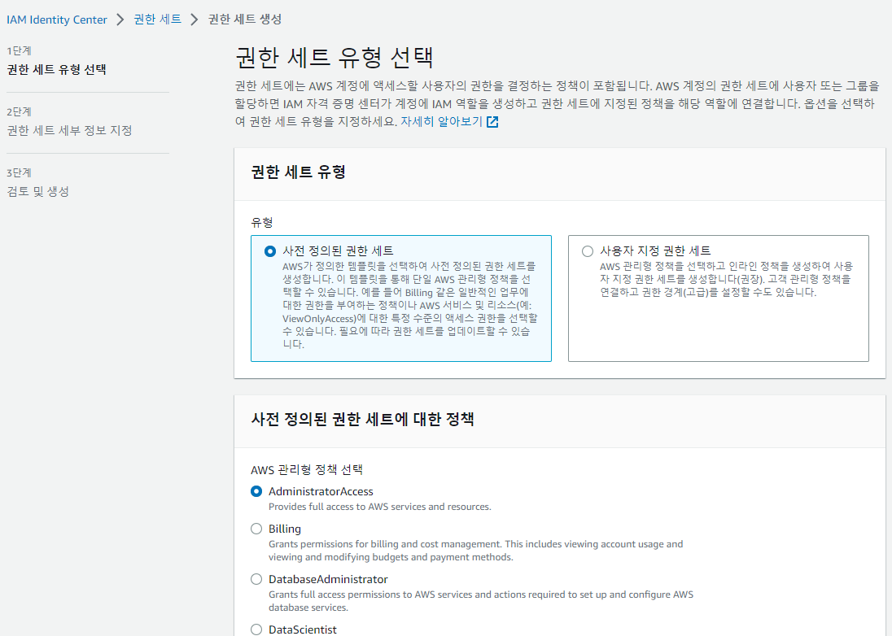Click the 권한 세트 유형 panel header
892x636 pixels.
pos(299,172)
